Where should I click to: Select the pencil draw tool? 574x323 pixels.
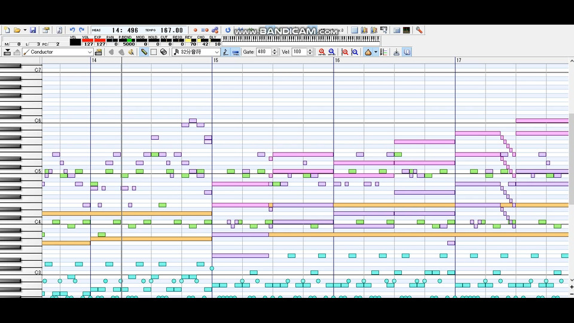(x=144, y=52)
